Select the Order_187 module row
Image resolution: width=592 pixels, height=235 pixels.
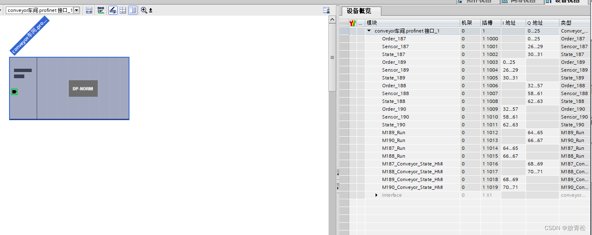465,39
